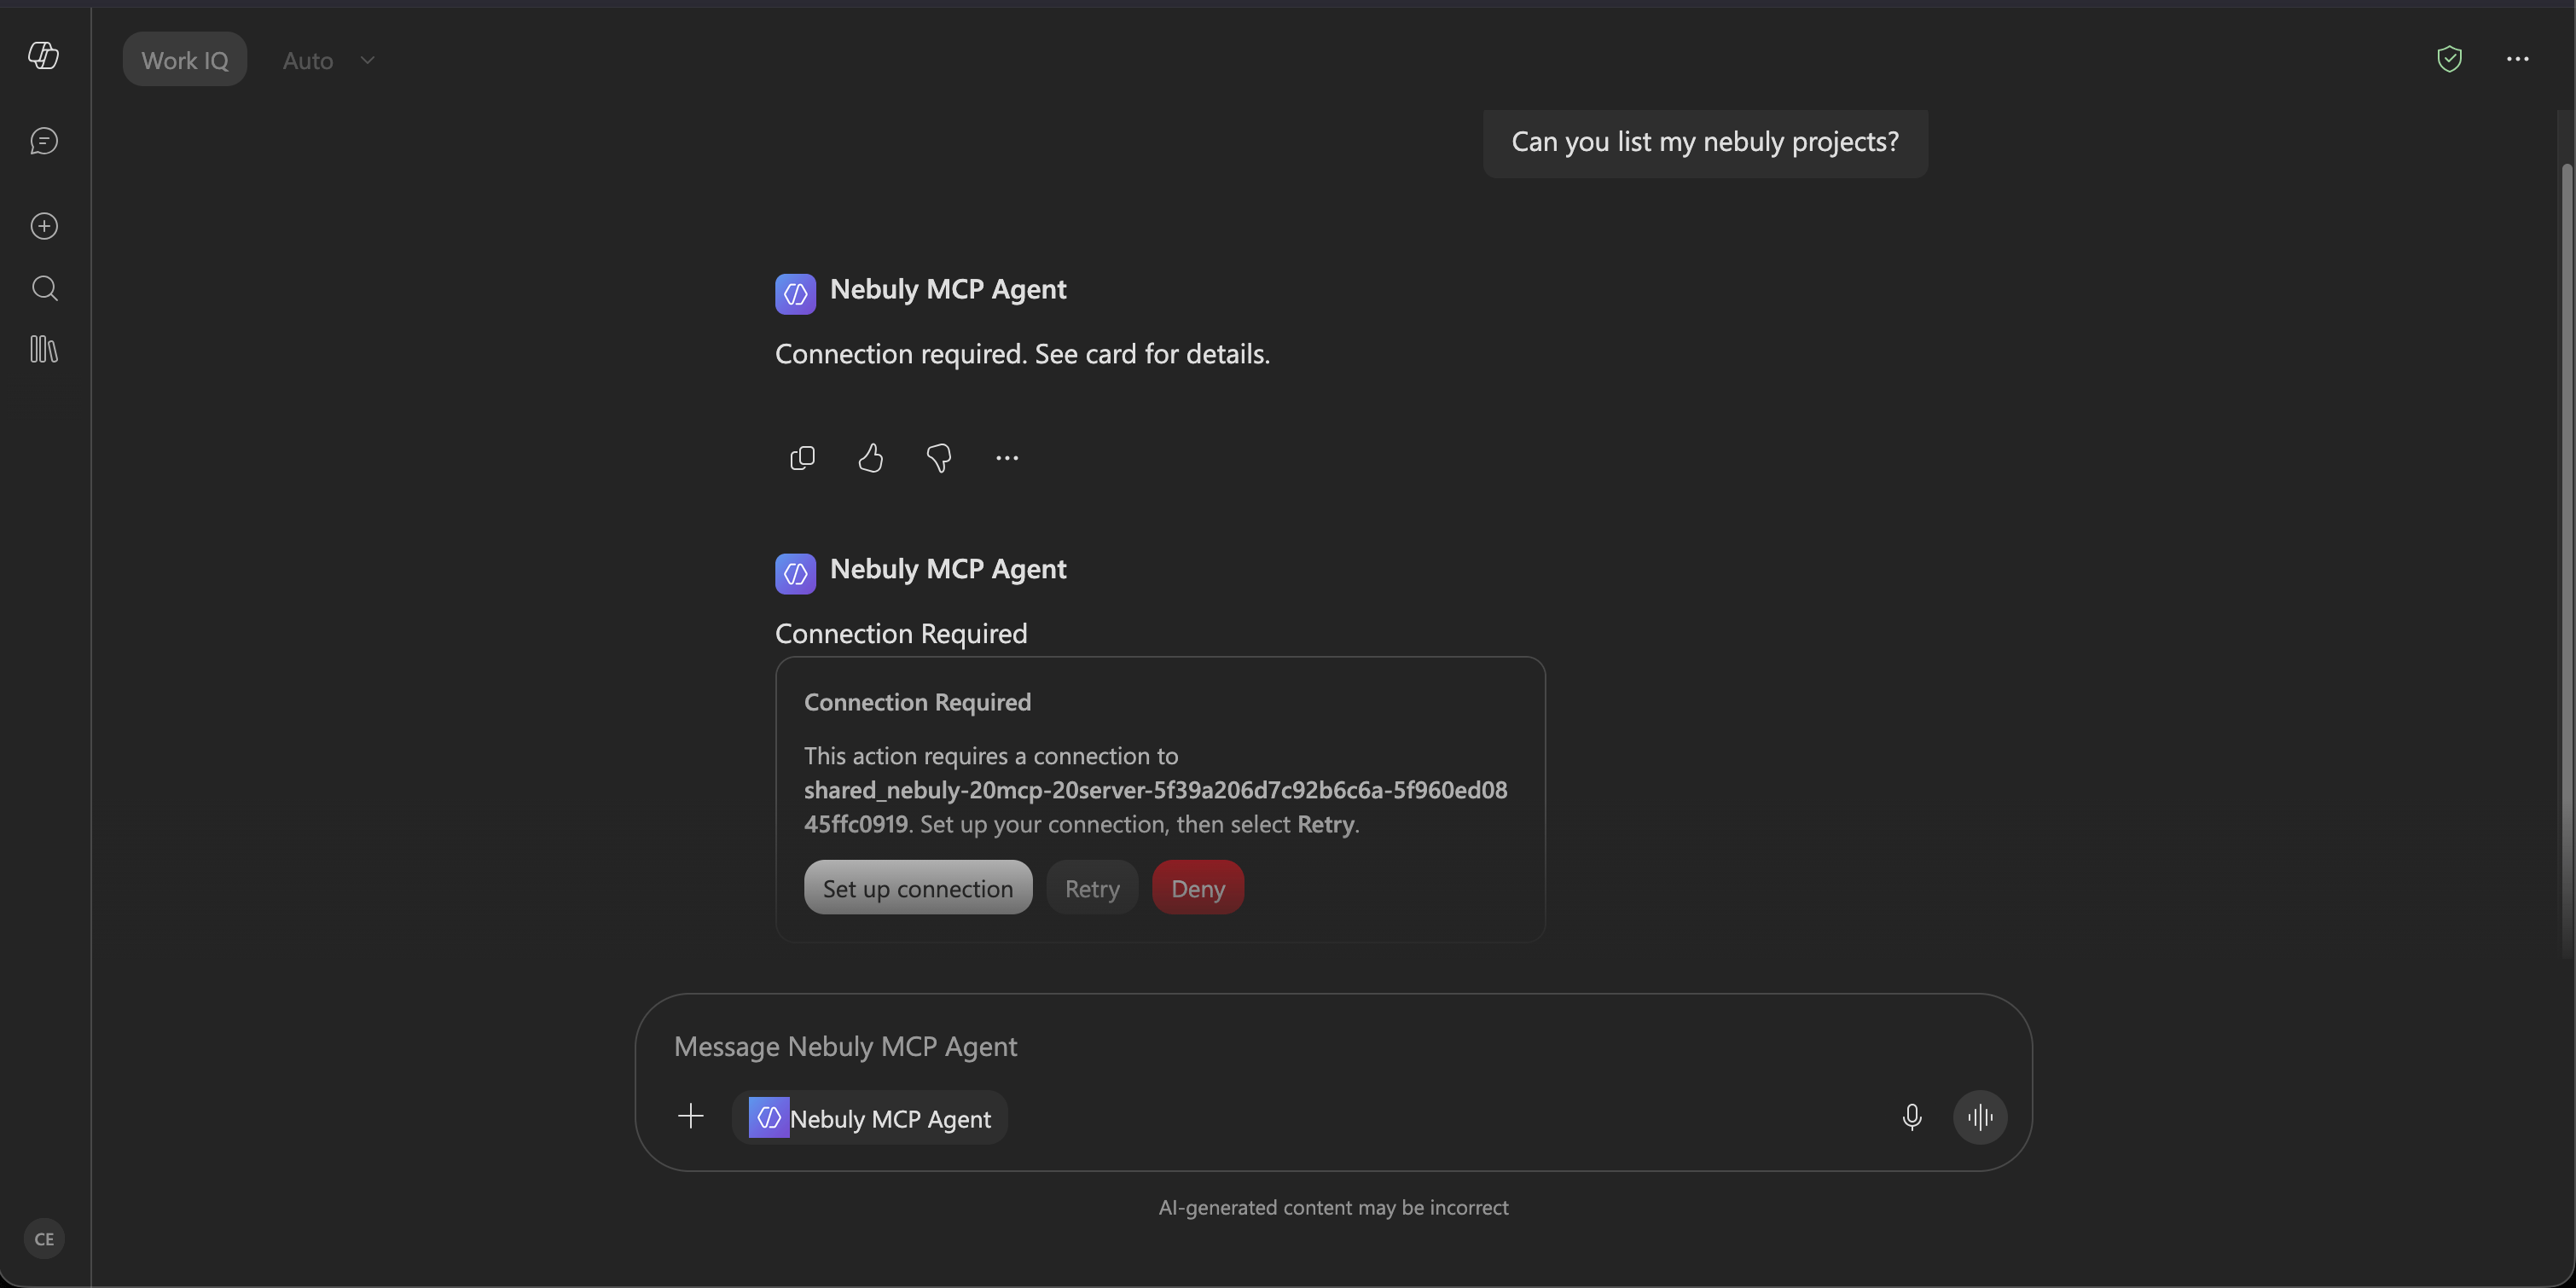Open the CE profile avatar
The width and height of the screenshot is (2576, 1288).
44,1239
